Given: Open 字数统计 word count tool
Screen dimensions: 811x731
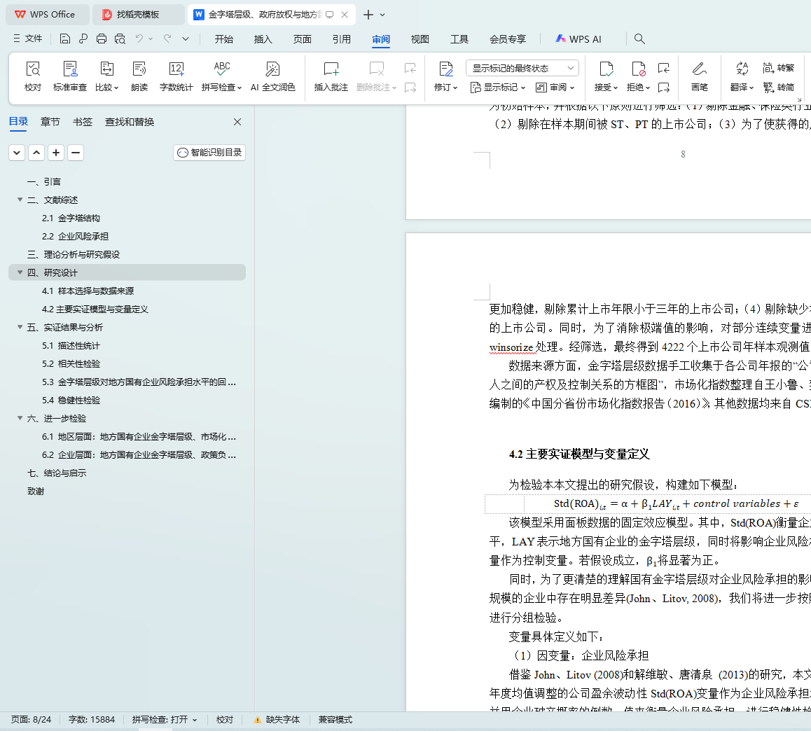Looking at the screenshot, I should [176, 69].
